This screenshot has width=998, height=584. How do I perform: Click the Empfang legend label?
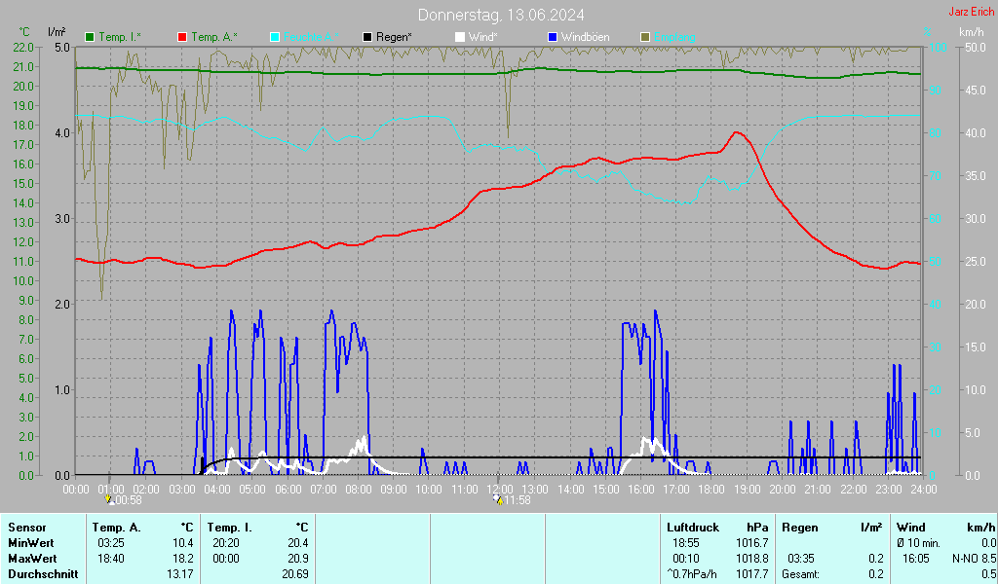tap(674, 38)
